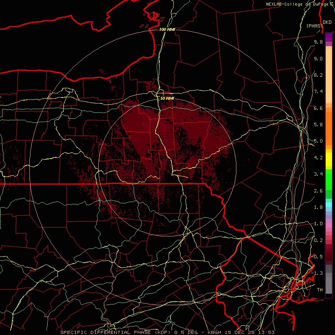
Task: Select the 9.0 value on the scale
Action: (318, 58)
